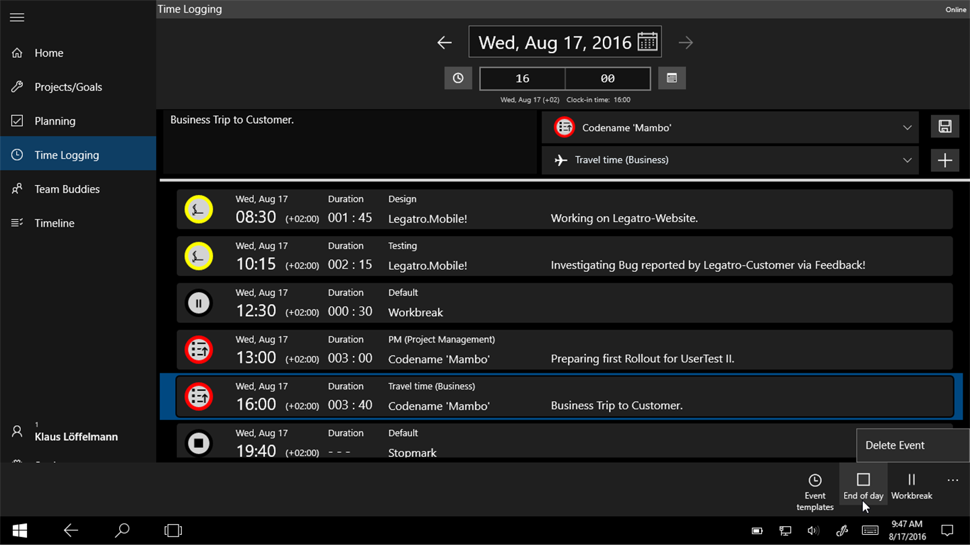Screen dimensions: 970x545
Task: Open the list icon next to time
Action: click(x=672, y=78)
